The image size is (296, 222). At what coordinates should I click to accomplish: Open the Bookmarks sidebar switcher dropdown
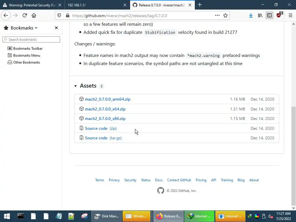tap(24, 28)
